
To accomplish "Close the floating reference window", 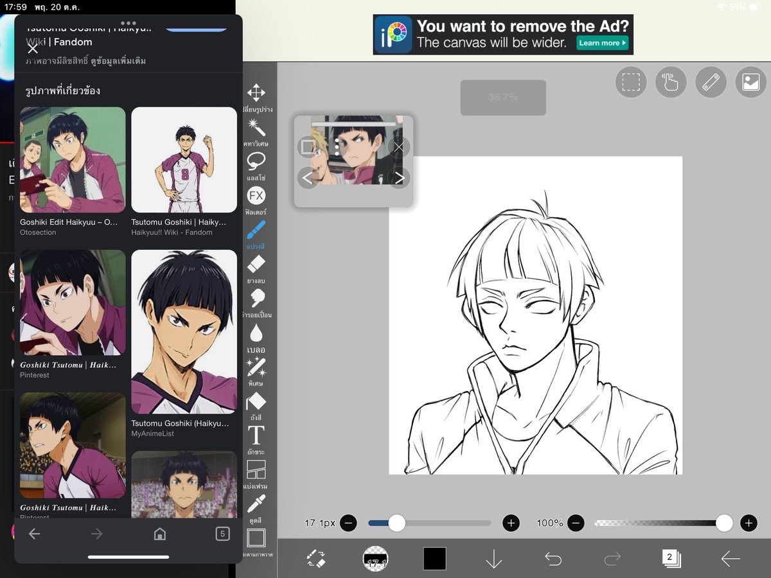I will [x=399, y=147].
